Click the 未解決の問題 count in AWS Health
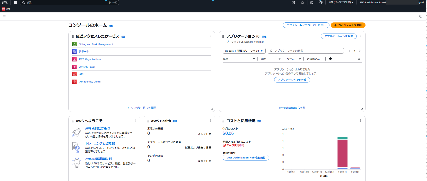427x181 pixels. pyautogui.click(x=149, y=133)
